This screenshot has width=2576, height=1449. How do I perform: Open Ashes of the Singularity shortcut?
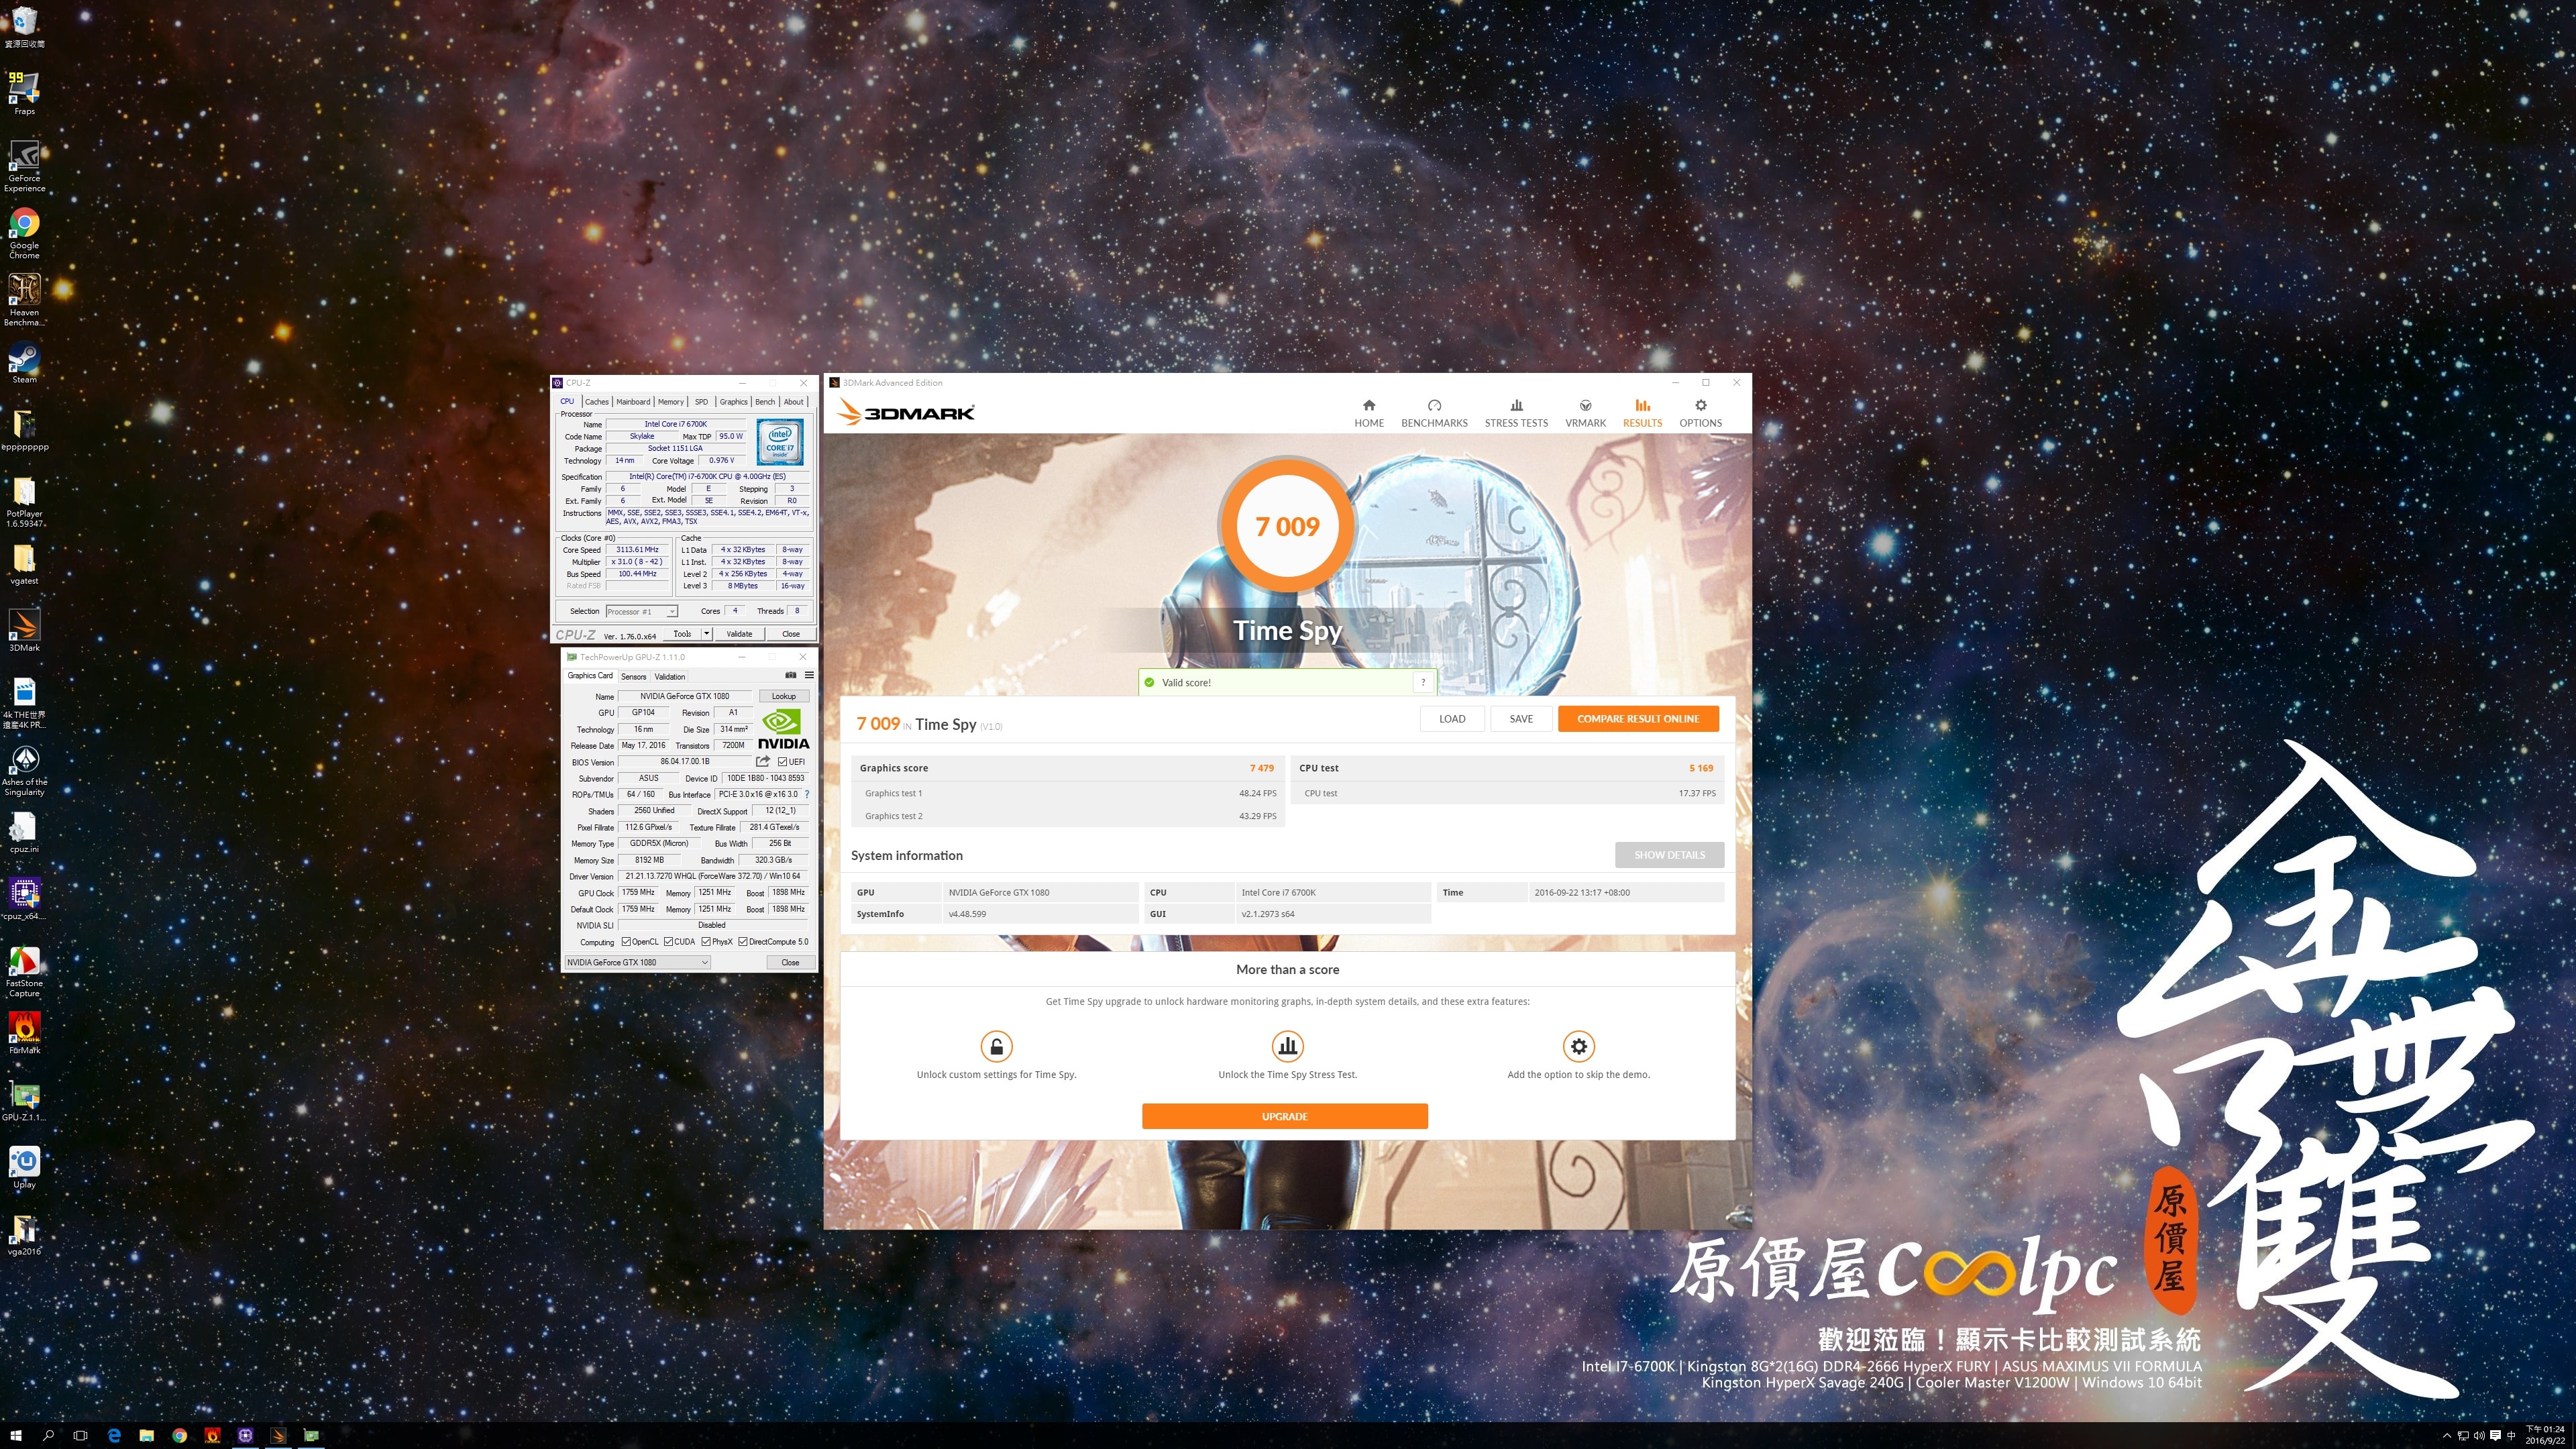tap(24, 770)
